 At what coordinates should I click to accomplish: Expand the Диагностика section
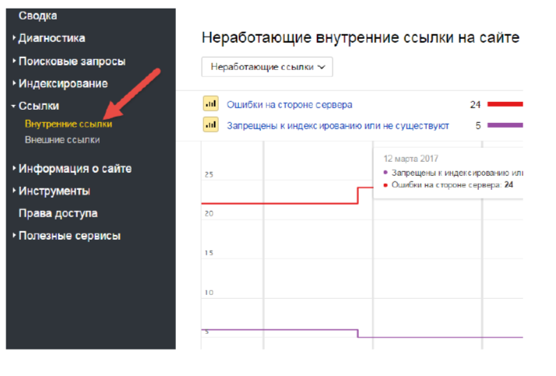[51, 38]
